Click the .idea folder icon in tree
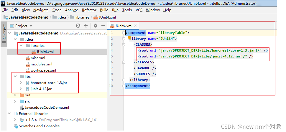286x132 pixels. (22, 39)
